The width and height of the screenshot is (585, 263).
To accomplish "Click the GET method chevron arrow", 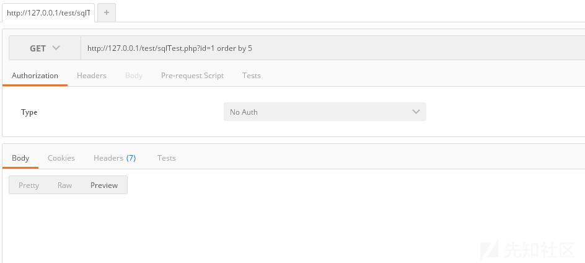I will click(56, 48).
